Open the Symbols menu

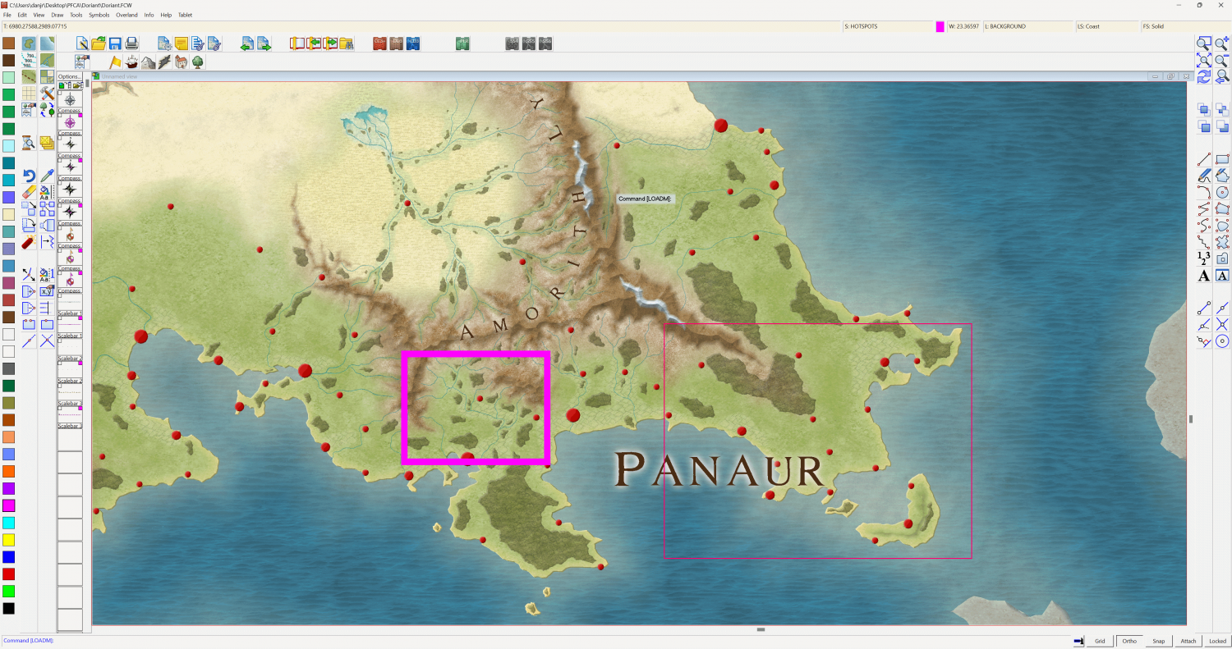pos(99,15)
